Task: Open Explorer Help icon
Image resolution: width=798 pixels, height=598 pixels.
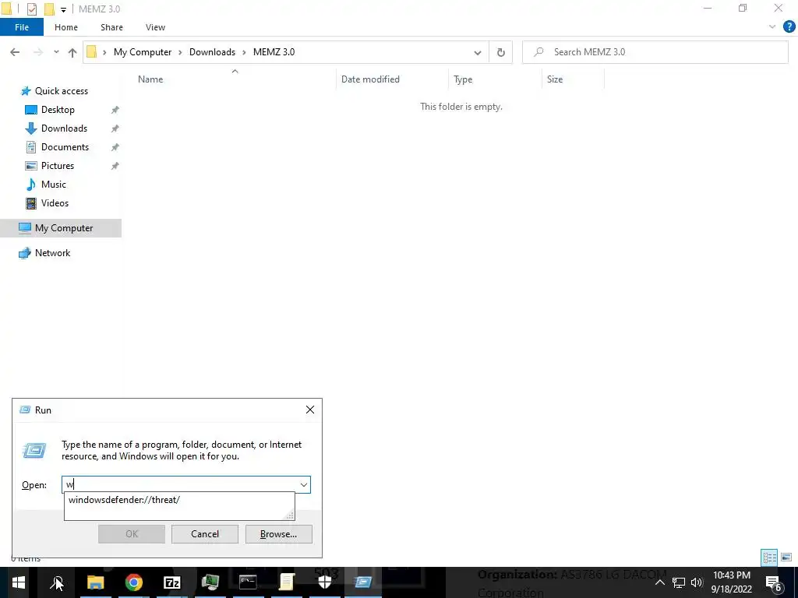Action: tap(789, 27)
